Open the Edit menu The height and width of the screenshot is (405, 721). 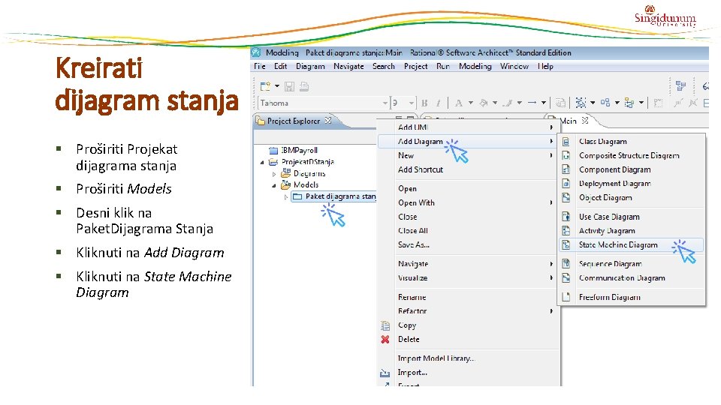click(280, 66)
